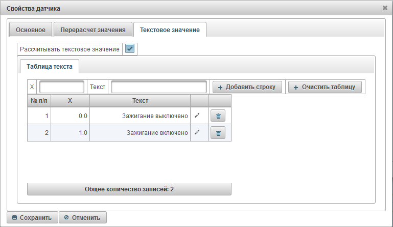Viewport: 393px width, 227px height.
Task: Click the "Текст" column header
Action: (x=140, y=101)
